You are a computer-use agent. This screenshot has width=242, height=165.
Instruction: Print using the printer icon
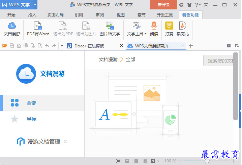[x=26, y=46]
